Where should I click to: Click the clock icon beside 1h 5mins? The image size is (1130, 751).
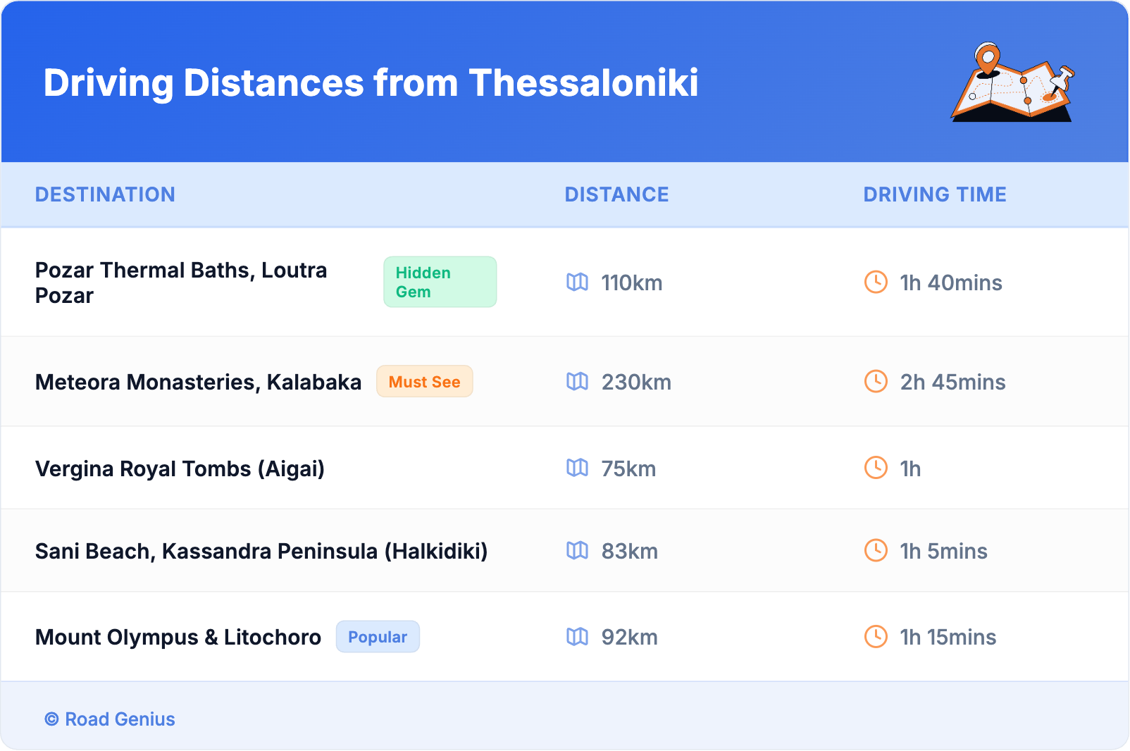click(x=876, y=551)
